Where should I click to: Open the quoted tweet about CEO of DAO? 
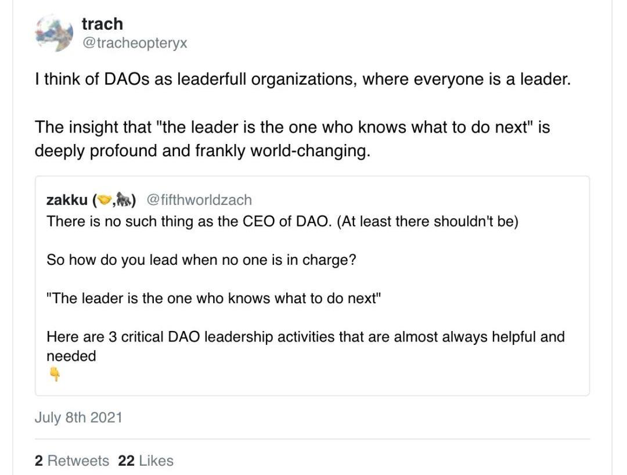[312, 286]
